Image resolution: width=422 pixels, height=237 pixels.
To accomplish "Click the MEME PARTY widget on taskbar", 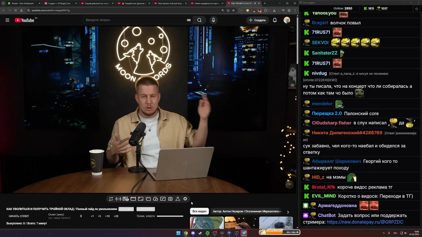I will pos(279,232).
